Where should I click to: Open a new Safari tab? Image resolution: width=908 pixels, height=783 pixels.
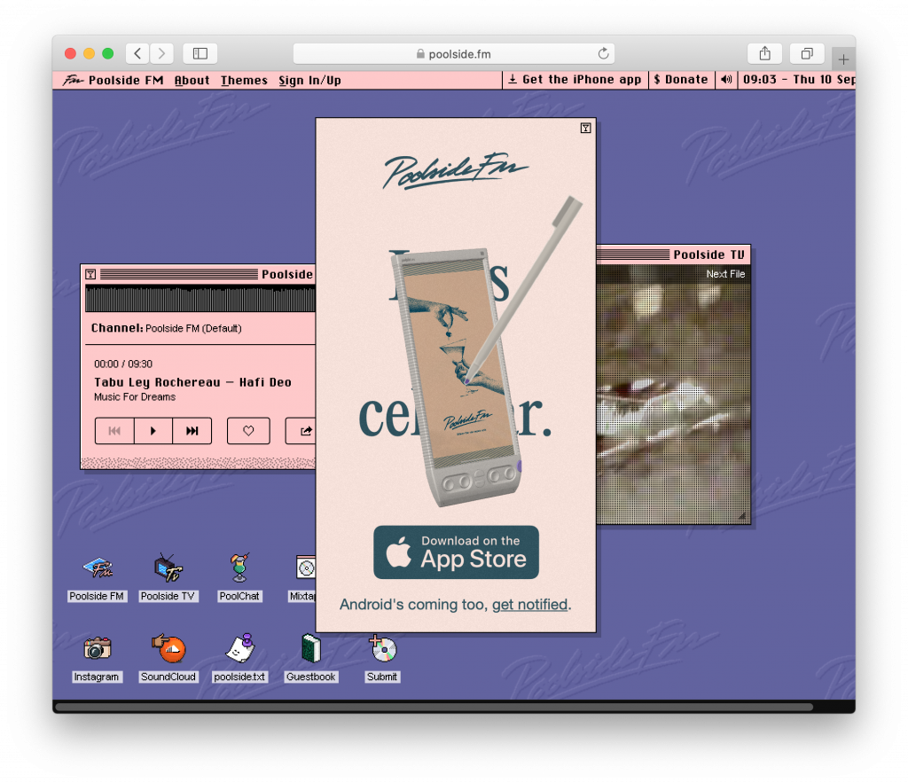[x=843, y=59]
